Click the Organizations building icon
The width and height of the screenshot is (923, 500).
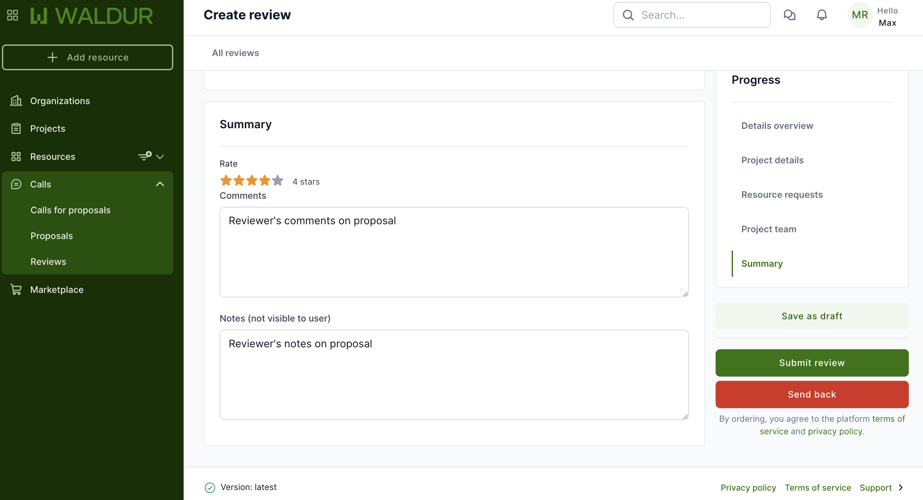(16, 101)
